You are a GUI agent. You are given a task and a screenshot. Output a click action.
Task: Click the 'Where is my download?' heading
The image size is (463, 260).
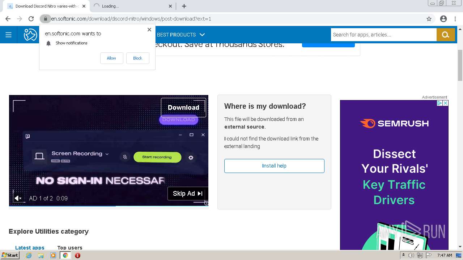pos(265,106)
